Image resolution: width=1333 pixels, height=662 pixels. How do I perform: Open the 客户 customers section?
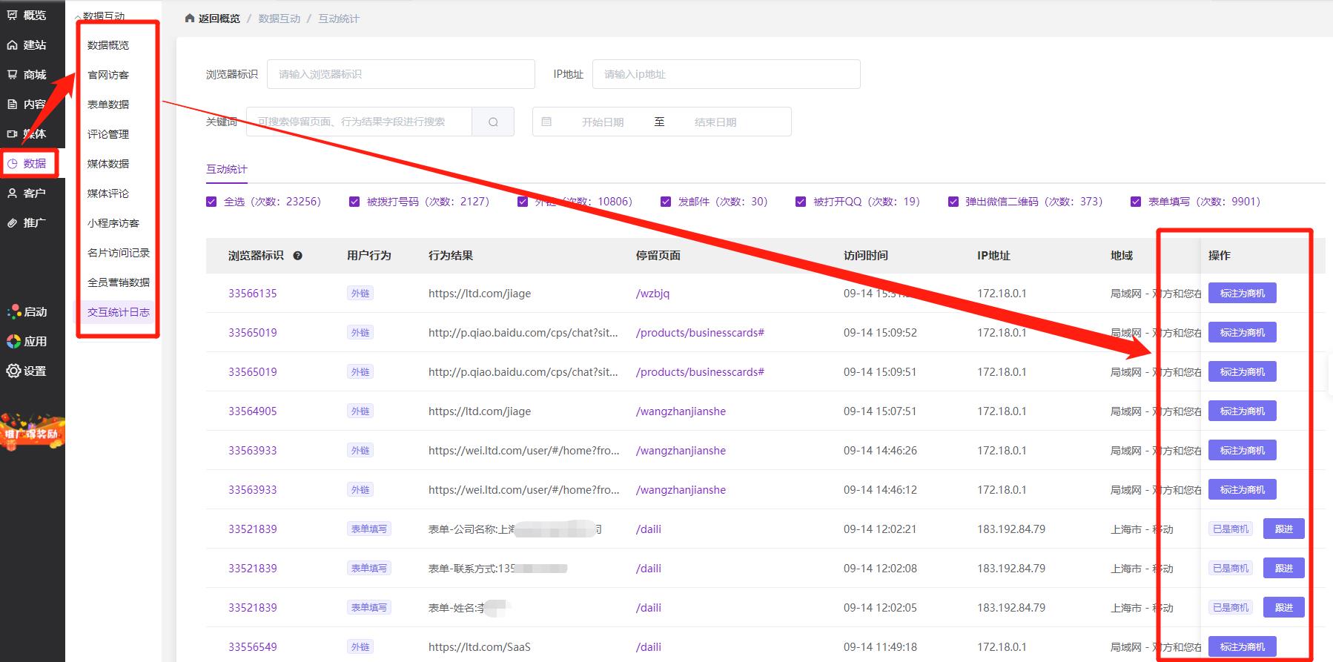tap(26, 193)
